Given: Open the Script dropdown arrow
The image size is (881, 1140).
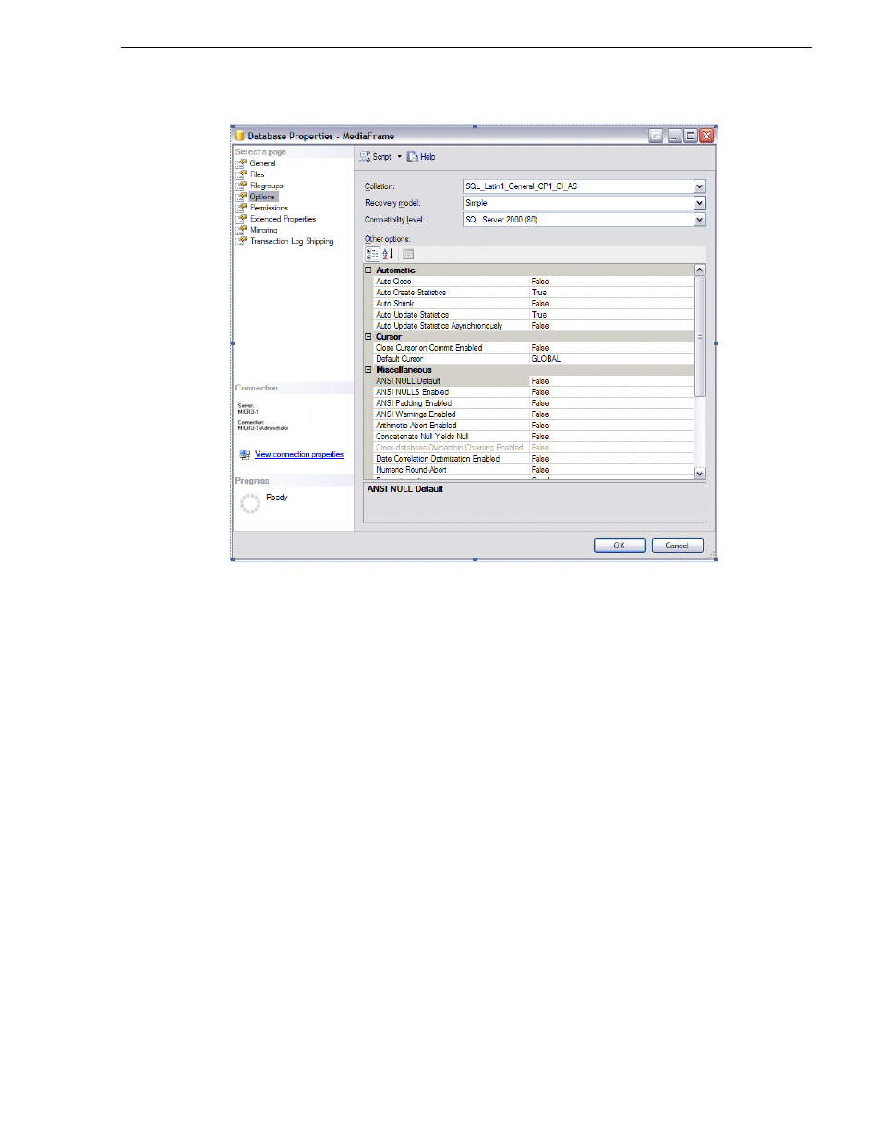Looking at the screenshot, I should click(x=400, y=157).
